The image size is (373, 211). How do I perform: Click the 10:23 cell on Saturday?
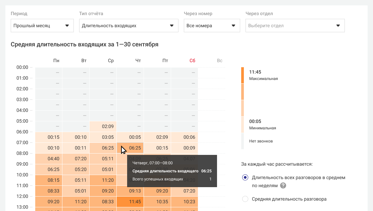pos(189,202)
